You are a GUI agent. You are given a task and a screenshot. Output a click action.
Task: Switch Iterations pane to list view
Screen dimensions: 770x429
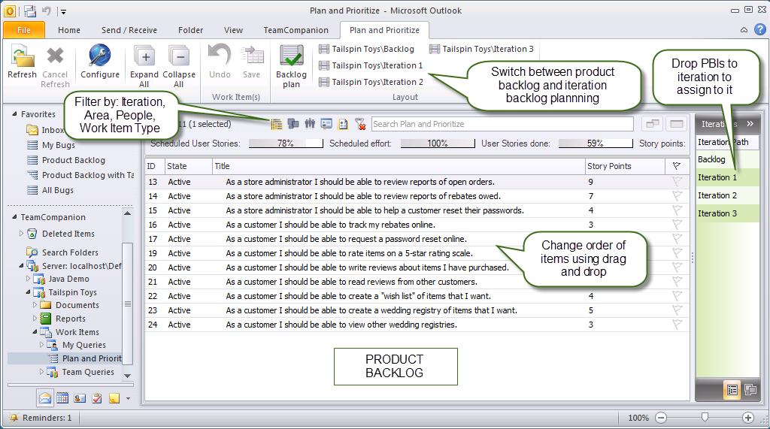tap(732, 390)
